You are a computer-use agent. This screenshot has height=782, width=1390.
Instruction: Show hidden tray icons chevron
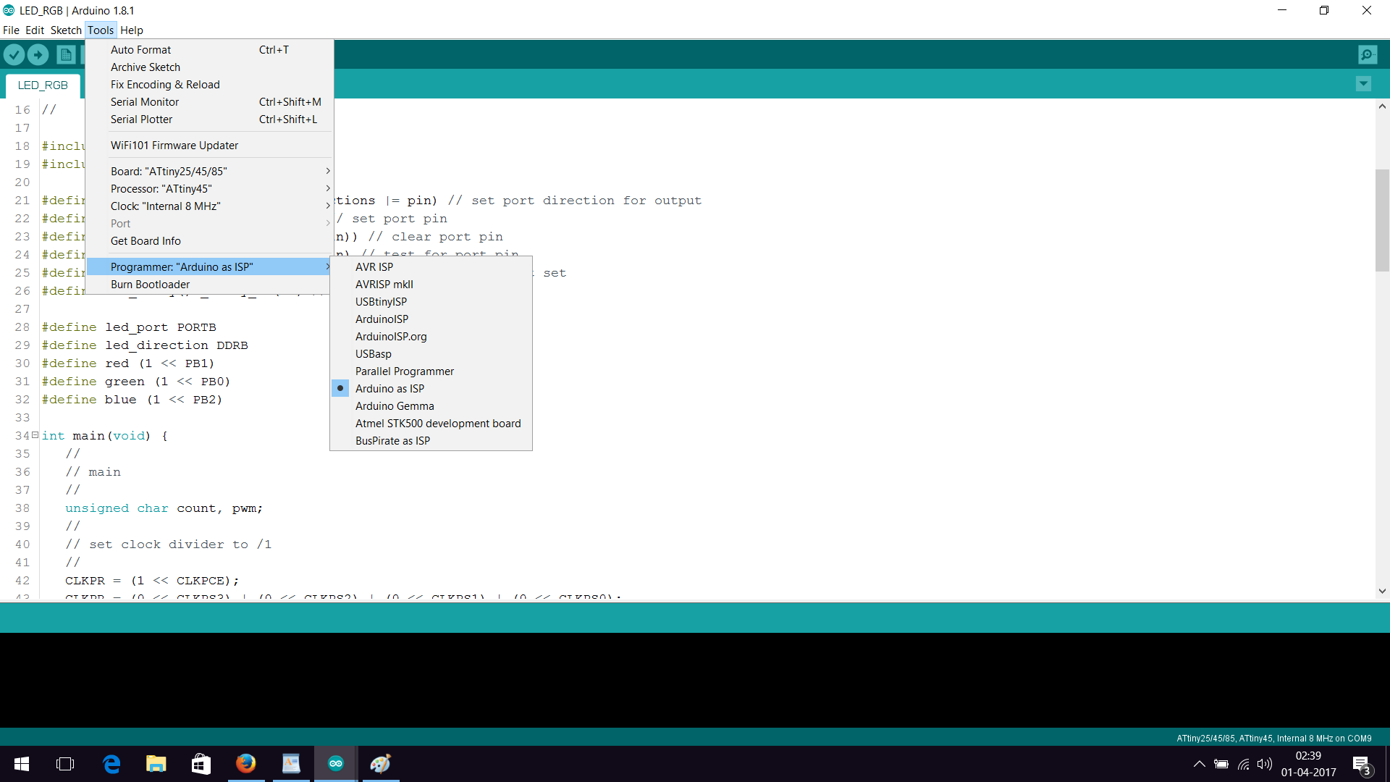pyautogui.click(x=1200, y=764)
